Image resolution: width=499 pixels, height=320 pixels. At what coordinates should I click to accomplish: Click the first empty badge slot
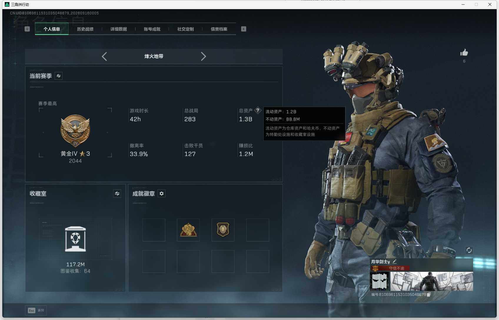tap(154, 230)
